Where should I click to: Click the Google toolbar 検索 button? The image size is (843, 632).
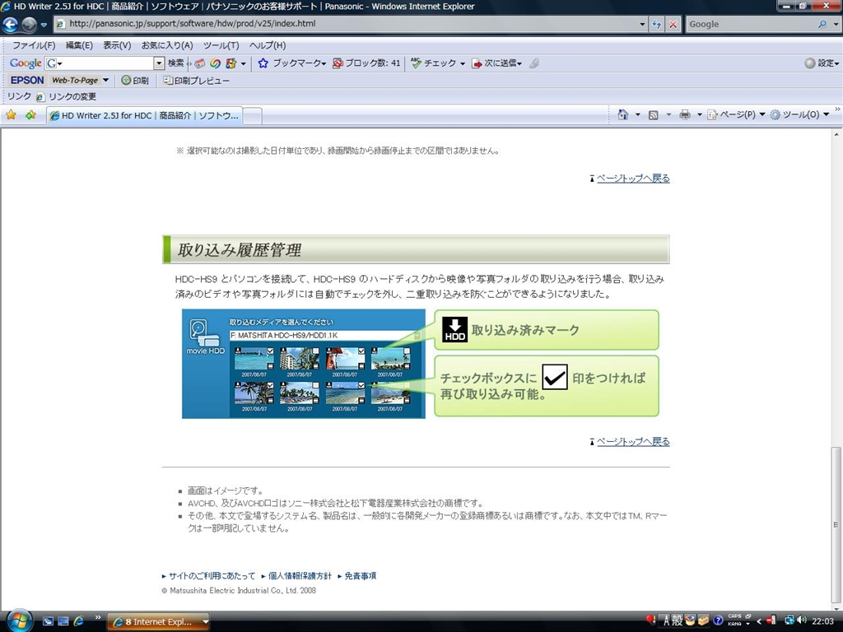click(x=176, y=63)
